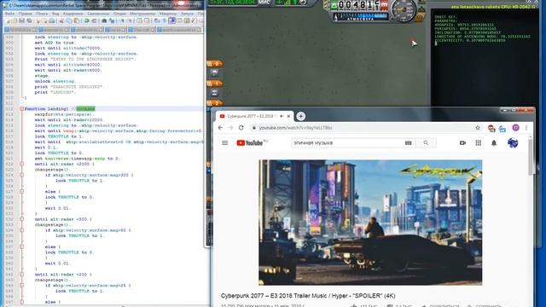Image resolution: width=546 pixels, height=307 pixels.
Task: Select KSP stage 0 marker
Action: [x=215, y=64]
